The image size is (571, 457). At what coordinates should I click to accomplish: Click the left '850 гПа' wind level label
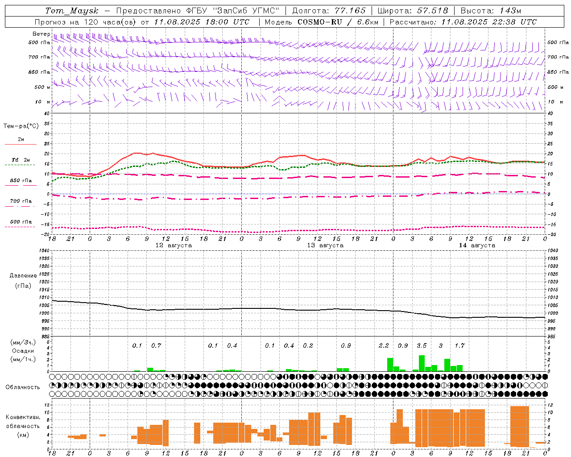pyautogui.click(x=39, y=72)
